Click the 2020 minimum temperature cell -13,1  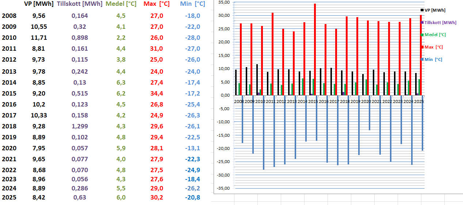coord(192,148)
